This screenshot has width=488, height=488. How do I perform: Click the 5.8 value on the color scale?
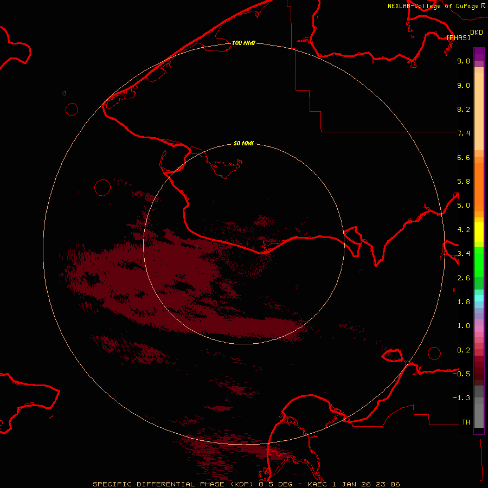(x=464, y=182)
